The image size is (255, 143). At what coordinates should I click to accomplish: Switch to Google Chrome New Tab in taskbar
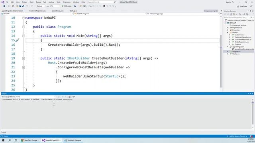(30, 140)
